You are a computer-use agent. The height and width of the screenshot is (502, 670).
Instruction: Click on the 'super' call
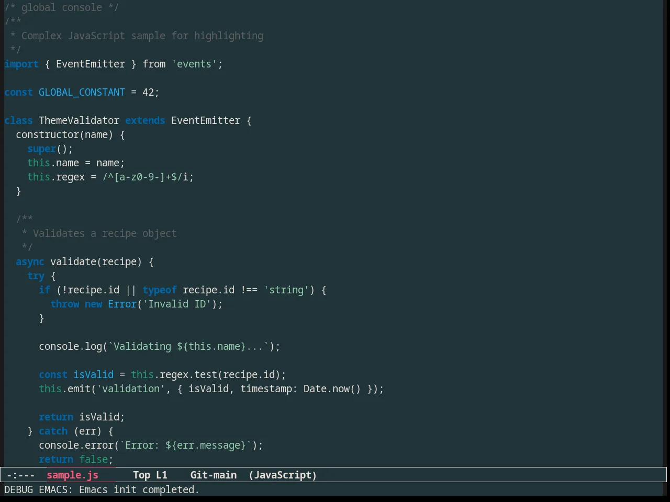coord(41,149)
